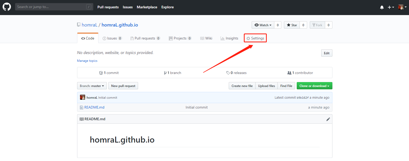Click the contributors people icon
The image size is (409, 161).
point(289,73)
